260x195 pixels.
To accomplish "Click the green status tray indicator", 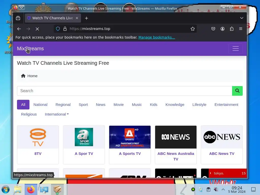I will click(193, 189).
